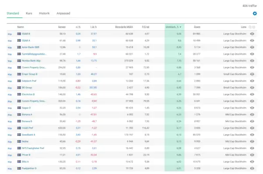Viewport: 263px width, 174px height.
Task: Sort table by Ägare column header
Action: click(x=197, y=27)
